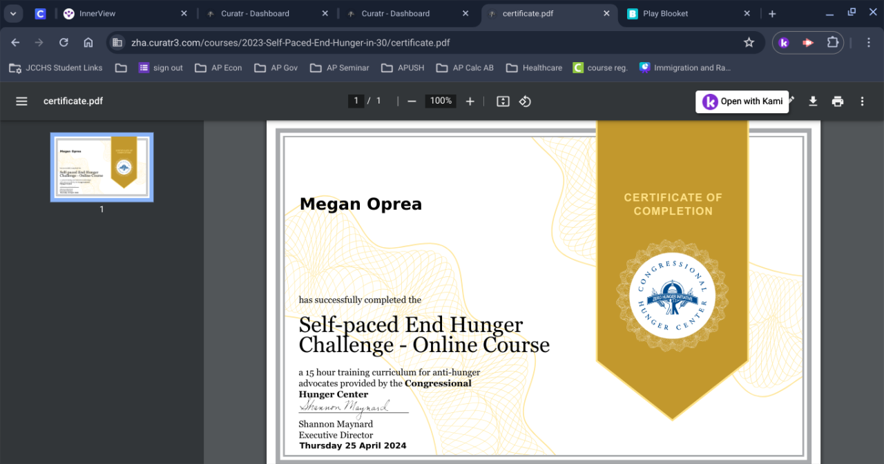Click the fit to page icon

coord(503,101)
